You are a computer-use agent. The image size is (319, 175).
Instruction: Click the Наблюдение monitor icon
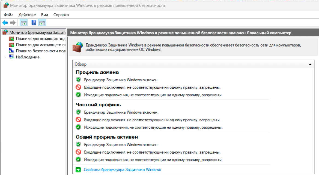pyautogui.click(x=11, y=57)
